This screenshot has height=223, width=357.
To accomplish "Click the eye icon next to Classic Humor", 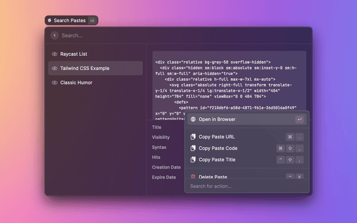I will click(55, 83).
